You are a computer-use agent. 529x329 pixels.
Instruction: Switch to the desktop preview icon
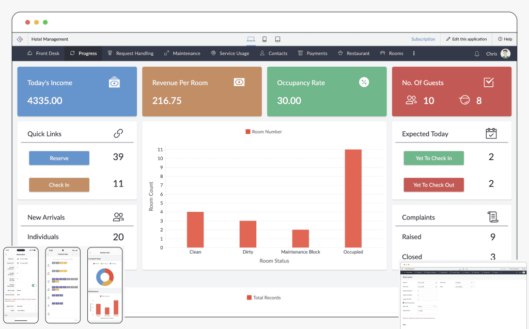click(251, 39)
